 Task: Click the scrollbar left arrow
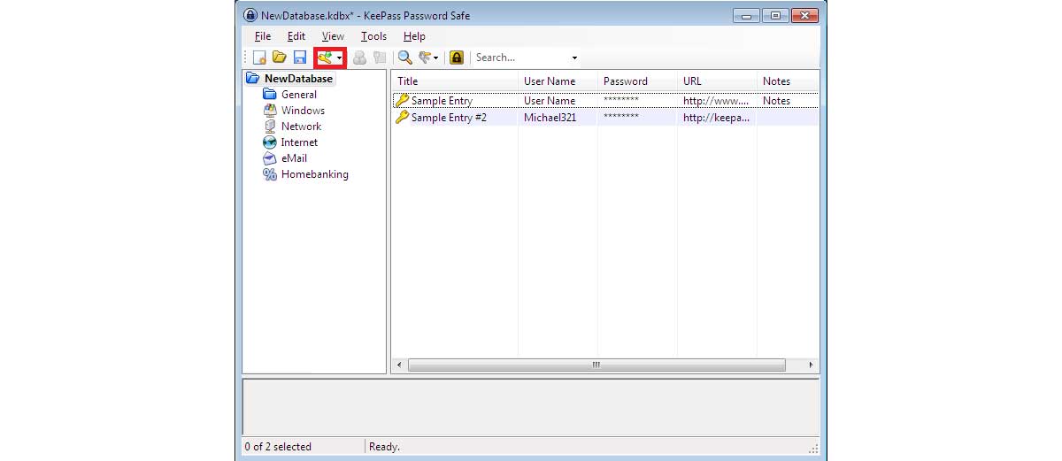click(399, 365)
